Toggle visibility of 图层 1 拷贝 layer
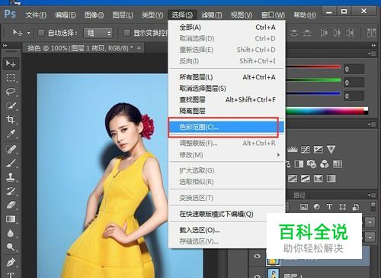The height and width of the screenshot is (278, 381). (257, 256)
